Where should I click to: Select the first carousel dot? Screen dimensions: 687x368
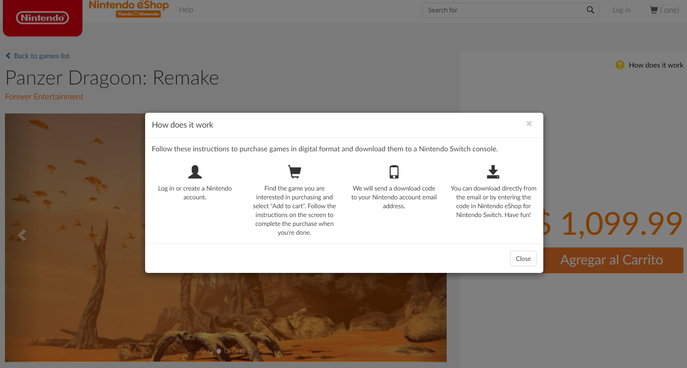click(x=203, y=351)
